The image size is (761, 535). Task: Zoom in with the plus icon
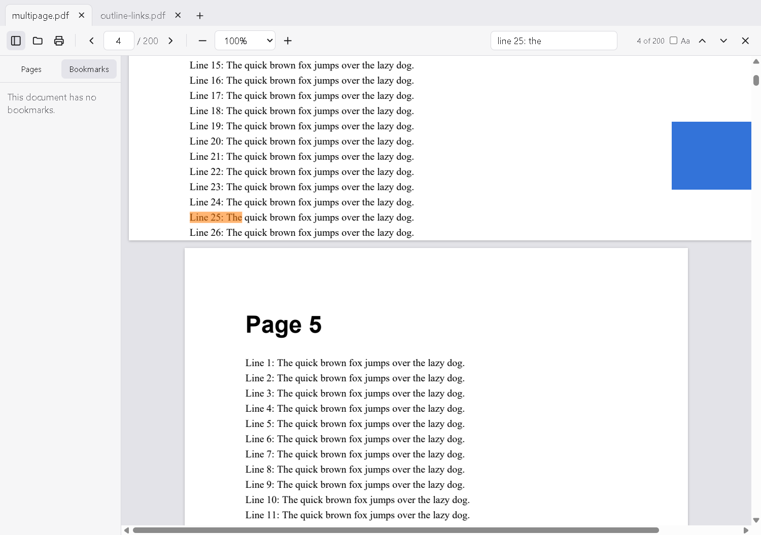point(288,41)
